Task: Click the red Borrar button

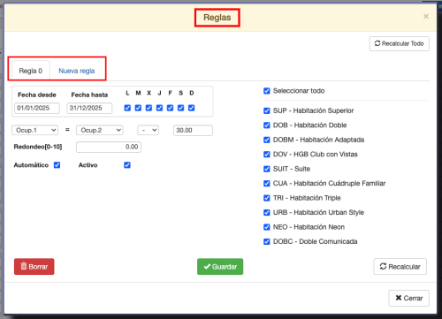Action: [34, 267]
